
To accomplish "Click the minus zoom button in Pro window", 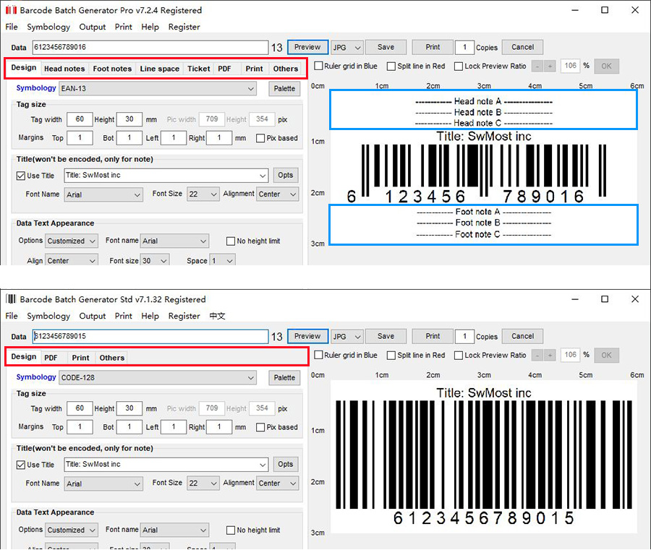I will (537, 66).
